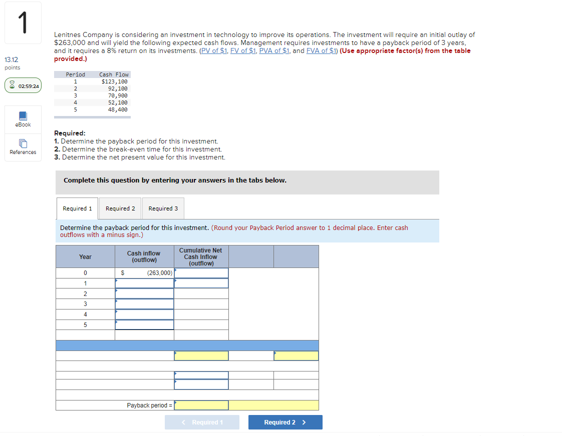
Task: Click the hourglass timer icon
Action: click(x=12, y=85)
